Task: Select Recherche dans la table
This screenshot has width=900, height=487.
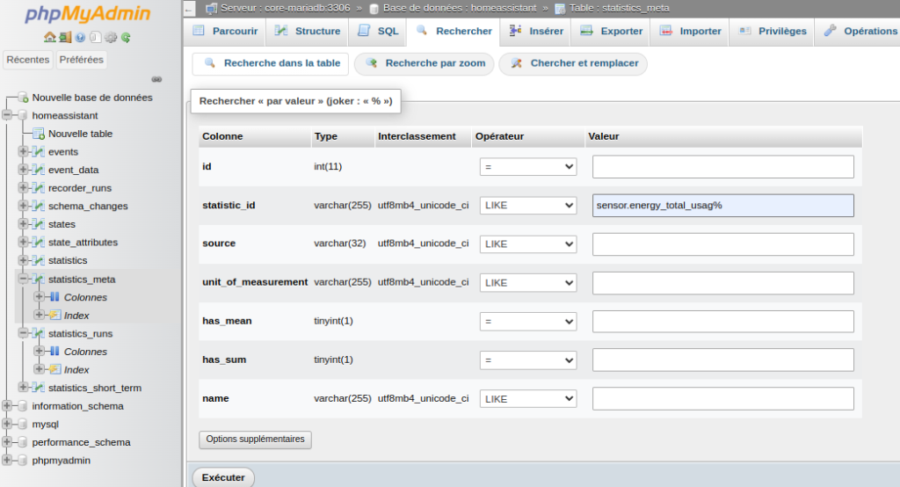Action: click(271, 64)
